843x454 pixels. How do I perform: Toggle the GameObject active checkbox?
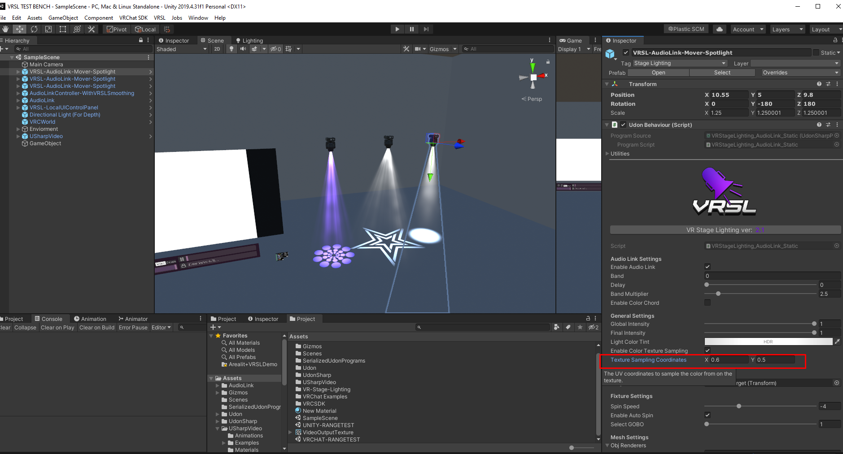click(626, 52)
